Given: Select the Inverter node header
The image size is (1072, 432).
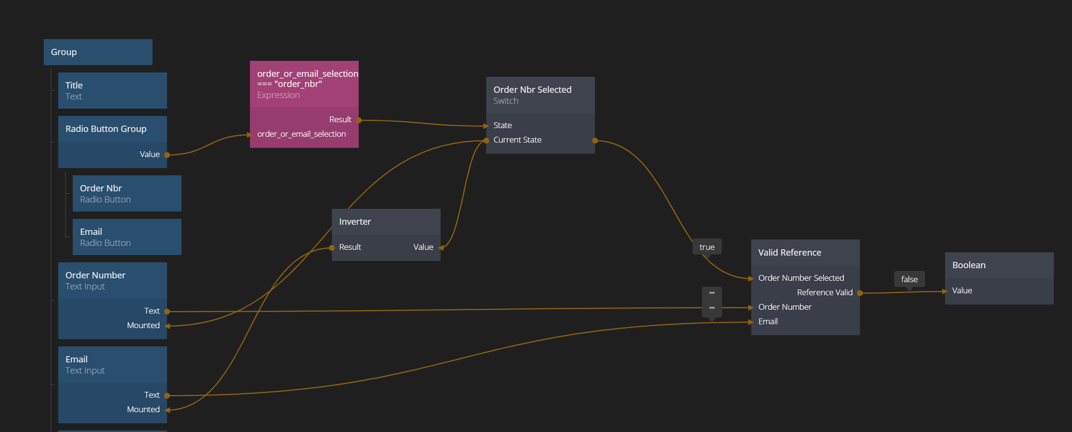Looking at the screenshot, I should [386, 222].
